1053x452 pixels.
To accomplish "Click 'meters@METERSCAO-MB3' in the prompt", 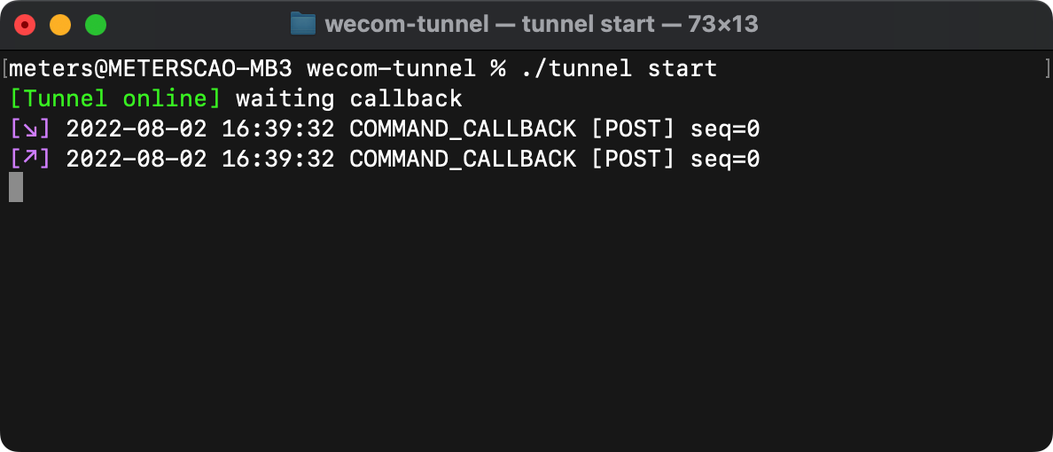I will (x=151, y=68).
